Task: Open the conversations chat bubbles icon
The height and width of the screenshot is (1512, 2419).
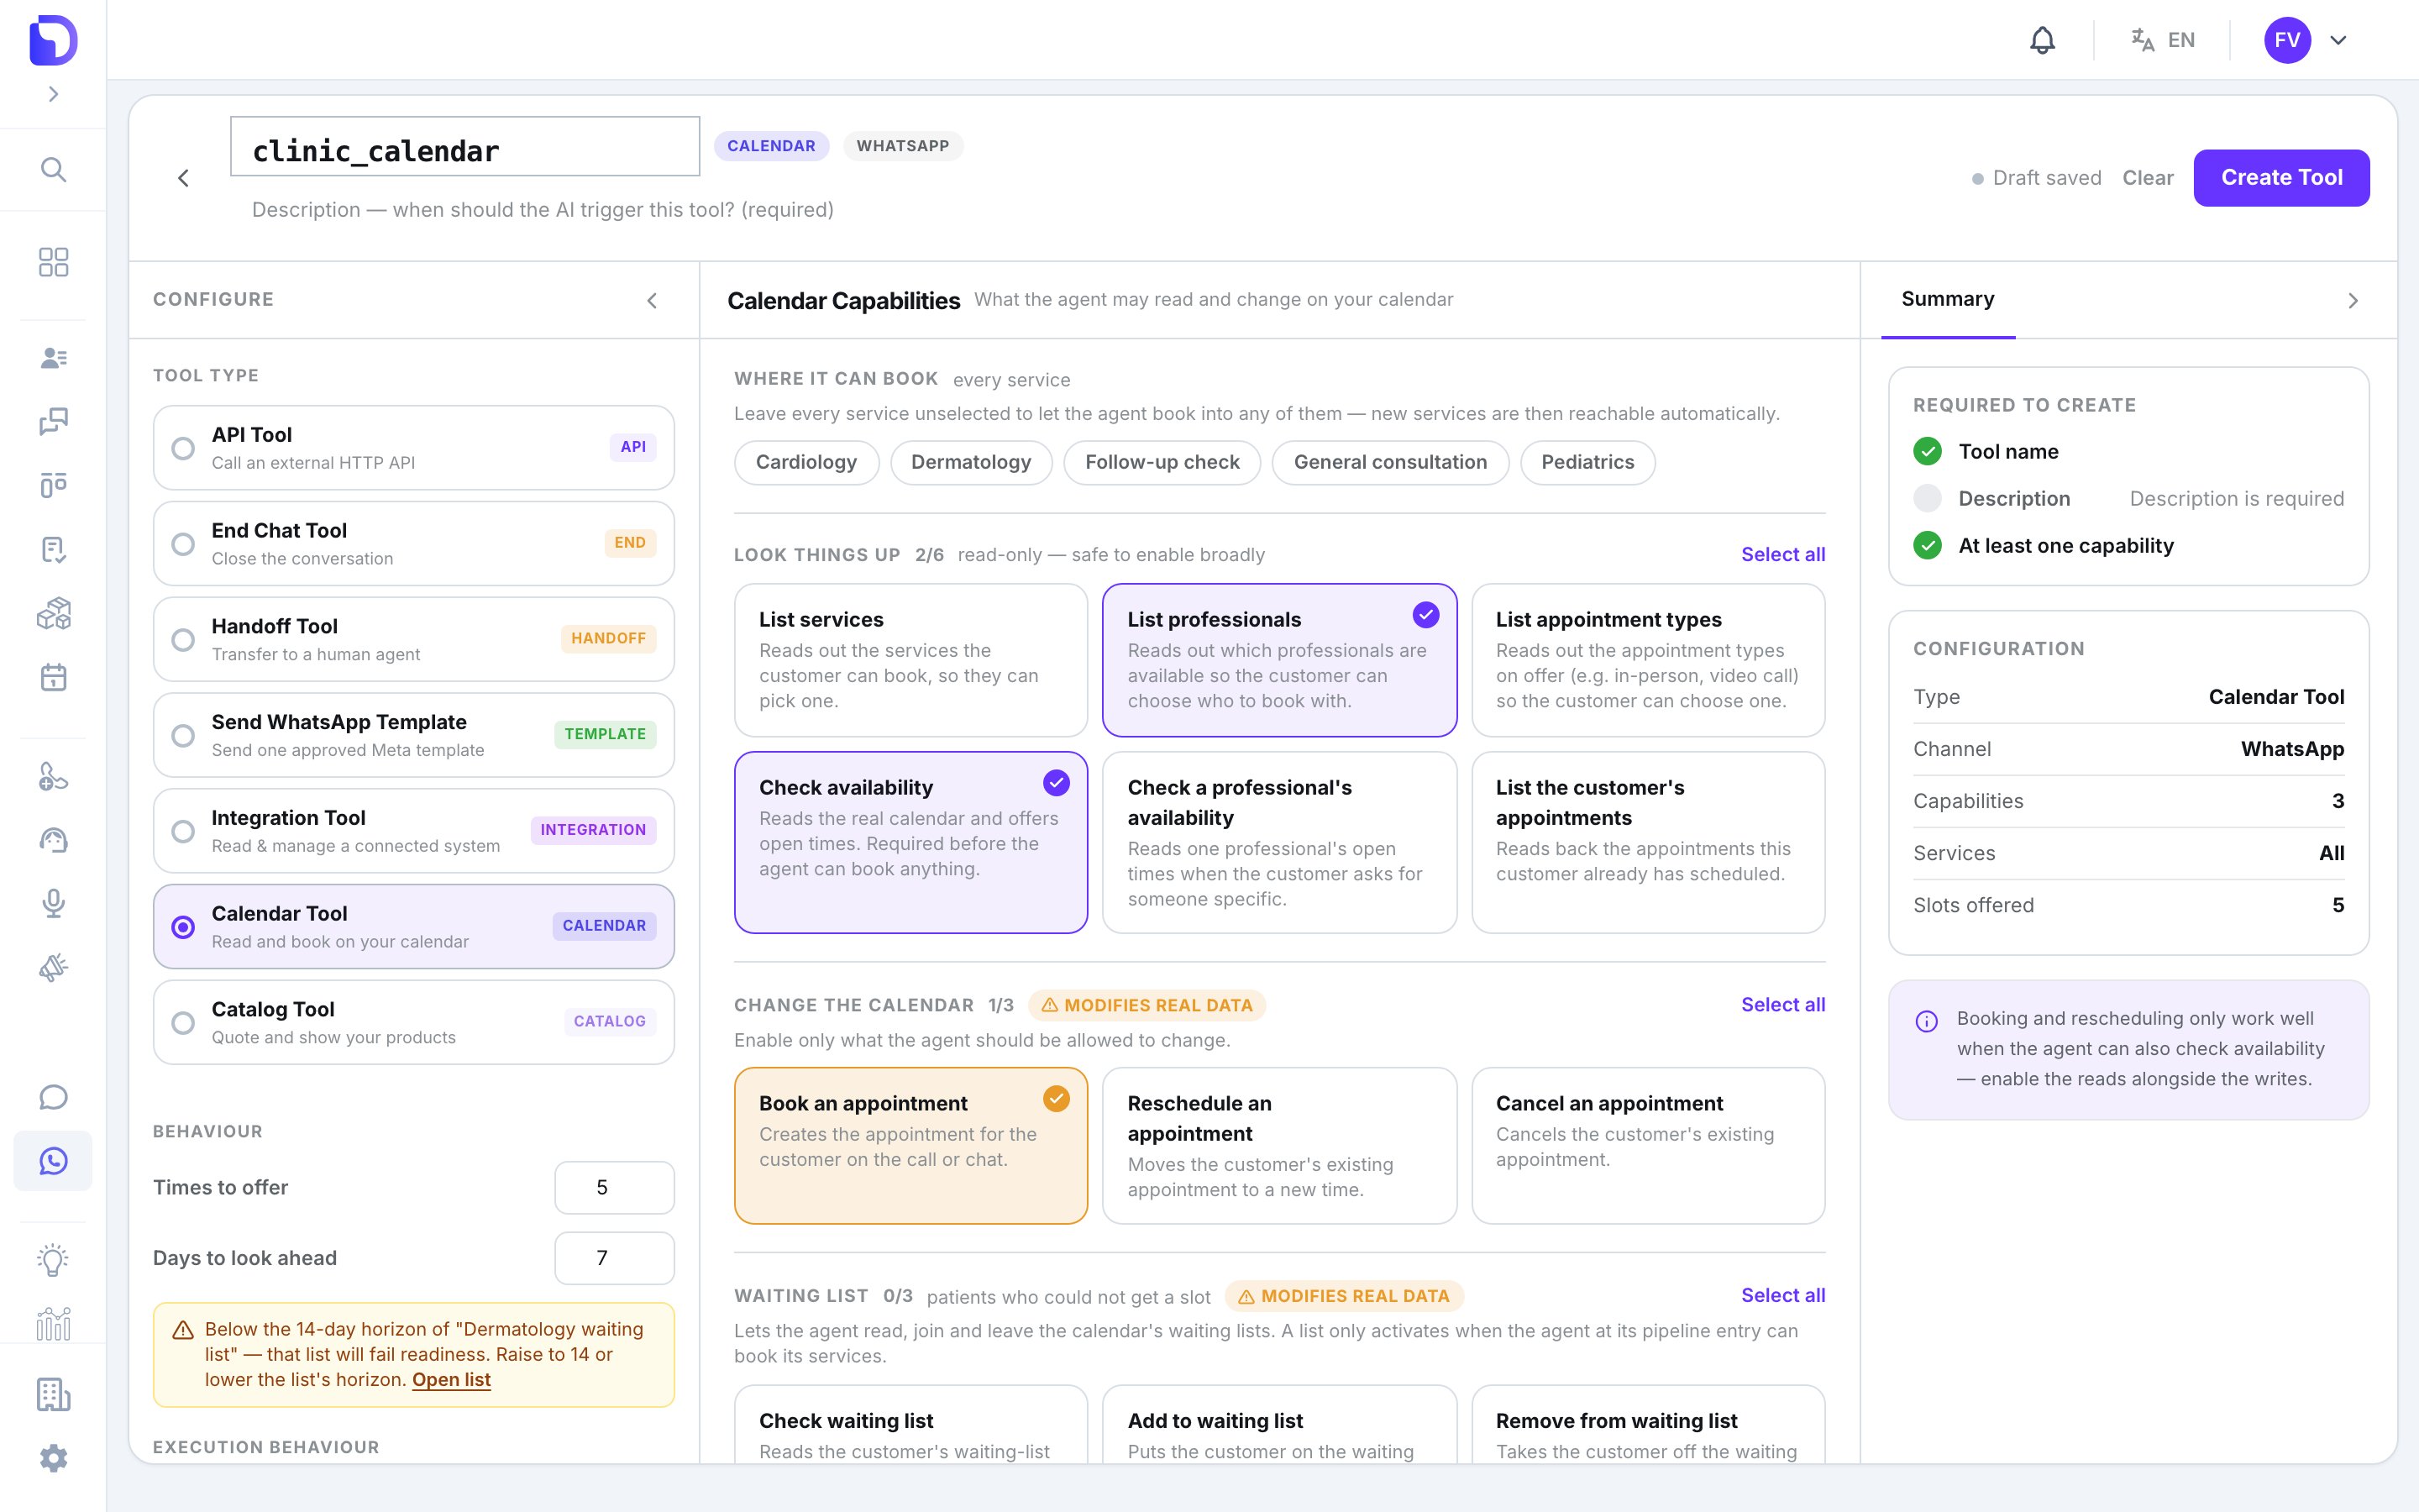Action: [x=53, y=422]
